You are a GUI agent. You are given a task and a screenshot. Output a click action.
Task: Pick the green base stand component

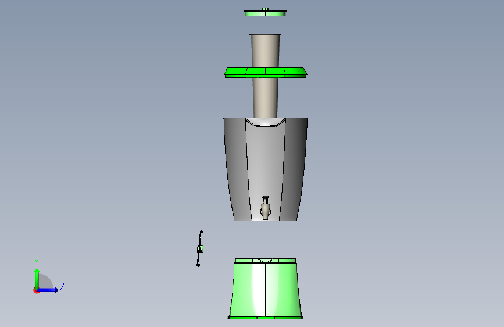266,289
